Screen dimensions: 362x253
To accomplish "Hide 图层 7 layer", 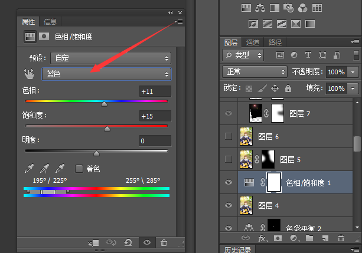I will point(229,113).
